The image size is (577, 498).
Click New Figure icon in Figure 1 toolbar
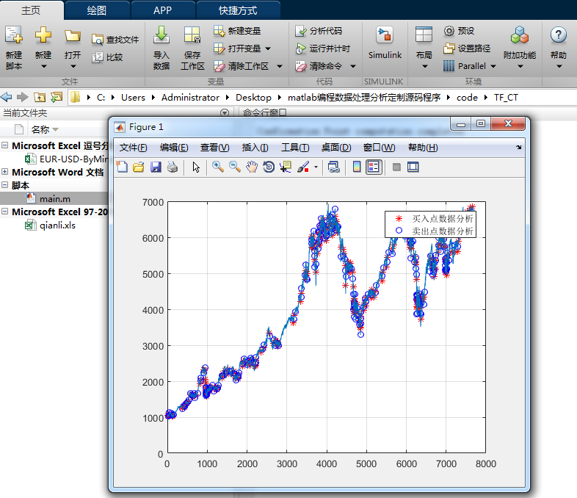pos(122,167)
